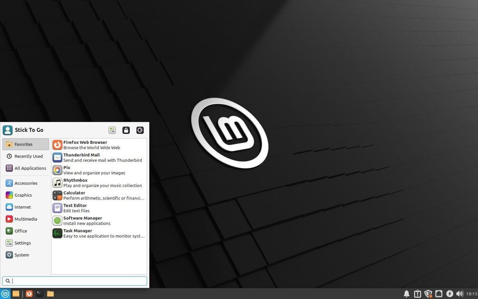Open the wired network tray icon
478x299 pixels.
pyautogui.click(x=439, y=294)
